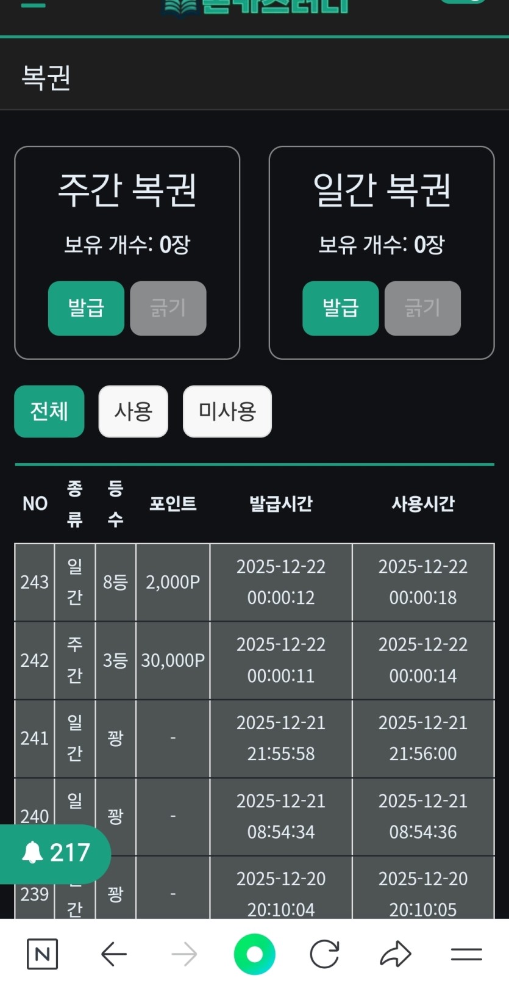Open the browser N home icon
This screenshot has height=989, width=509.
click(42, 954)
